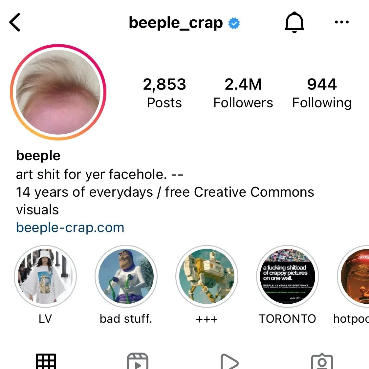Click the beeple_crap username title
Viewport: 369px width, 369px height.
[x=176, y=23]
